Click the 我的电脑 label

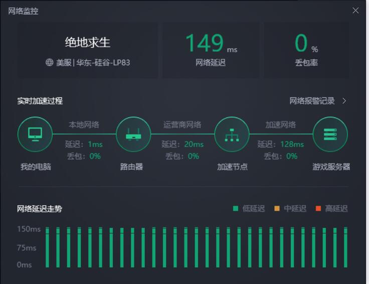click(36, 167)
